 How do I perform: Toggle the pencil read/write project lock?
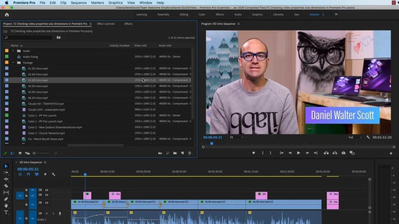pos(5,153)
